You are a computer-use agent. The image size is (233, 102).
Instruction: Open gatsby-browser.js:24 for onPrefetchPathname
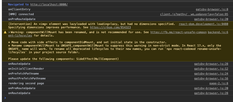(x=211, y=74)
